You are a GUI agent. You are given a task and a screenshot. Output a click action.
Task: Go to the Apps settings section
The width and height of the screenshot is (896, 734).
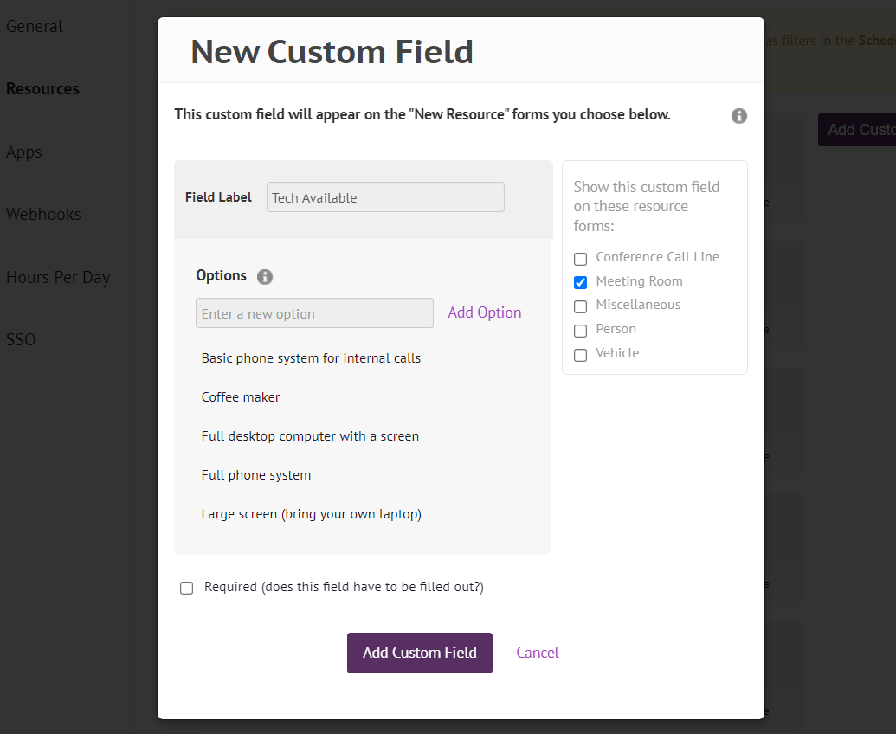tap(23, 151)
